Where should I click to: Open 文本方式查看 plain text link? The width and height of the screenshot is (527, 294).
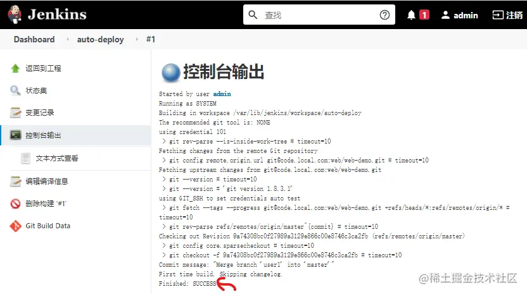57,158
